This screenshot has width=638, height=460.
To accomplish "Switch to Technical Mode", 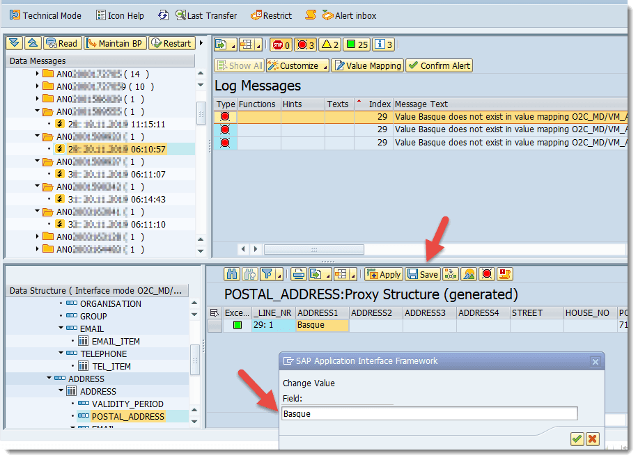I will click(x=45, y=15).
